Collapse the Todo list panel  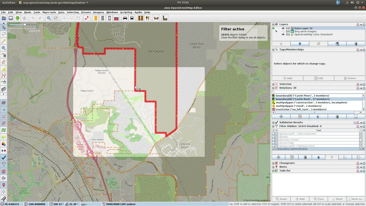click(x=273, y=171)
